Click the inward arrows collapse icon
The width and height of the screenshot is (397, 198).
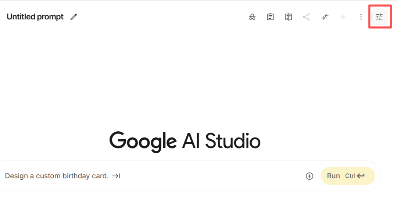click(325, 17)
